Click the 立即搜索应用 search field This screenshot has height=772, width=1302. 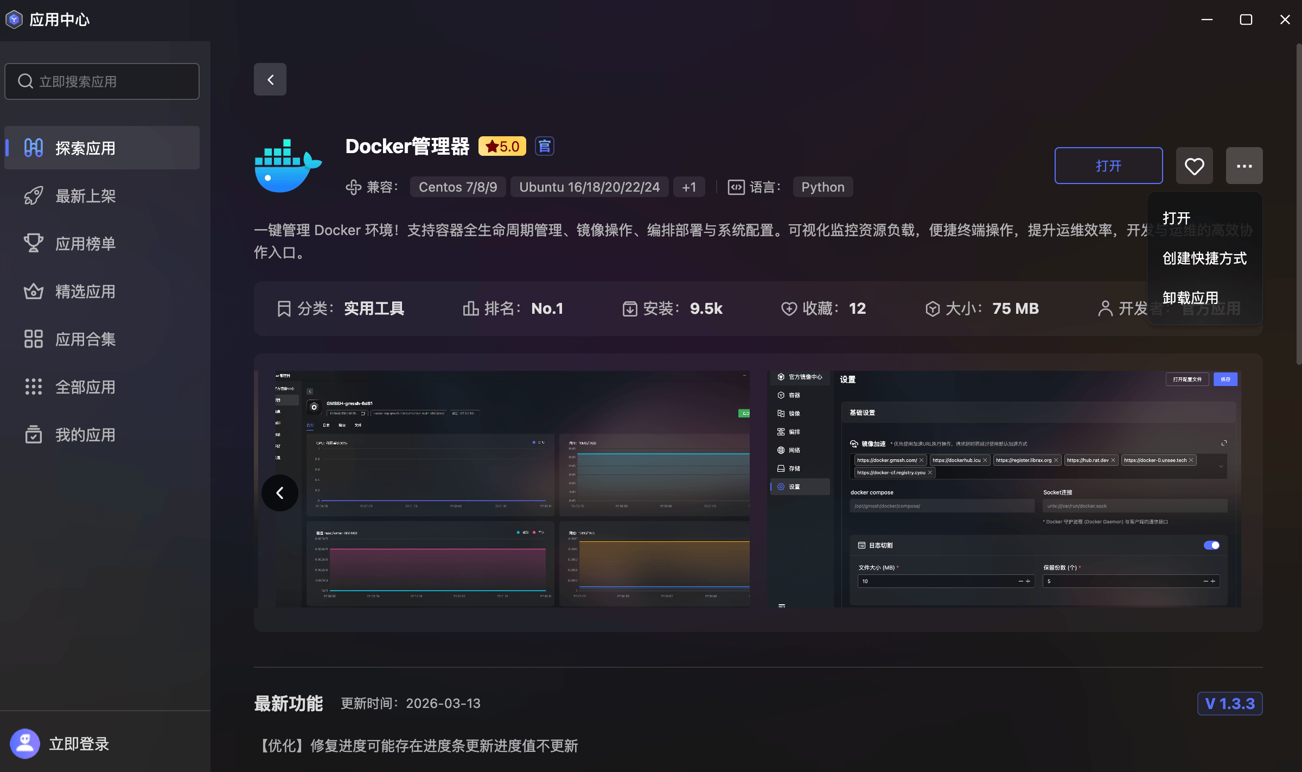[102, 81]
